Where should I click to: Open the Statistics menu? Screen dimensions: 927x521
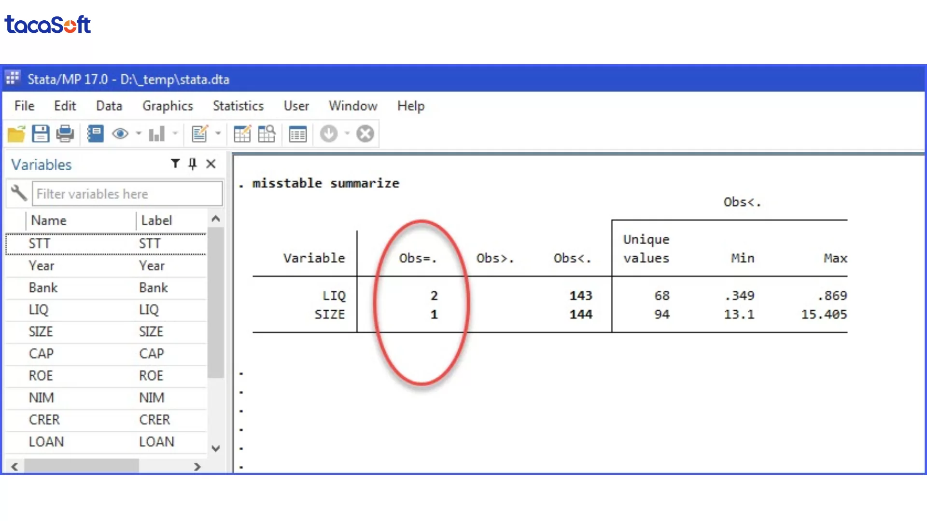238,106
